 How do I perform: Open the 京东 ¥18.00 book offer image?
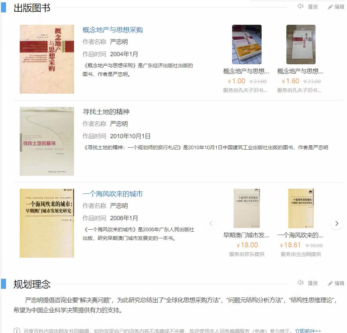(247, 208)
